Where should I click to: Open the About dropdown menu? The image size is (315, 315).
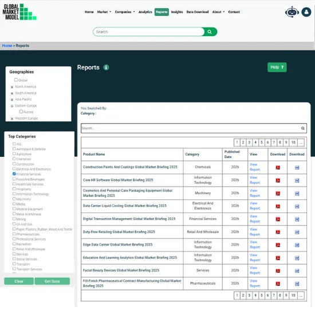218,12
